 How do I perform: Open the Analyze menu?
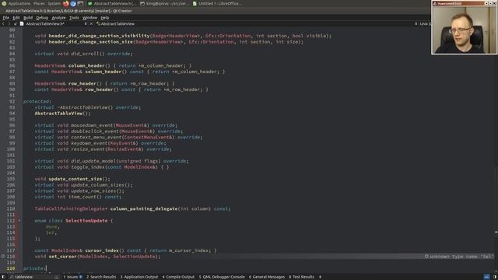pyautogui.click(x=58, y=18)
